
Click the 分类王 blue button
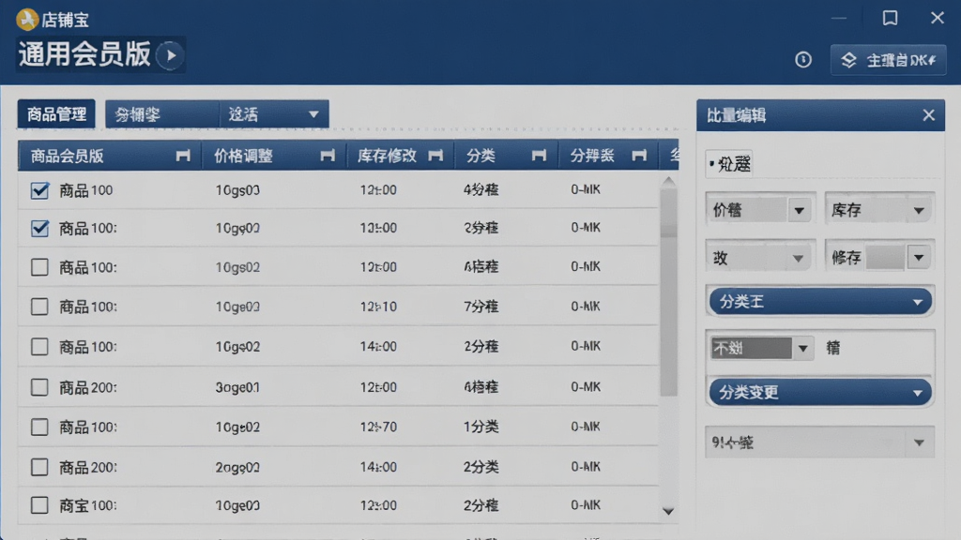[x=820, y=302]
